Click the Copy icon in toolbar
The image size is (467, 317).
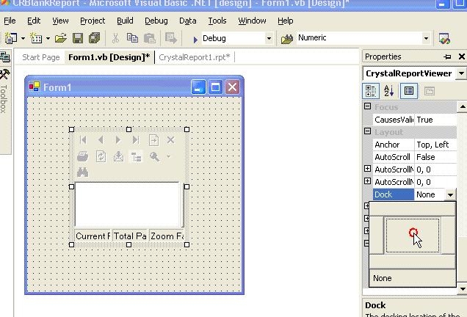coord(132,38)
